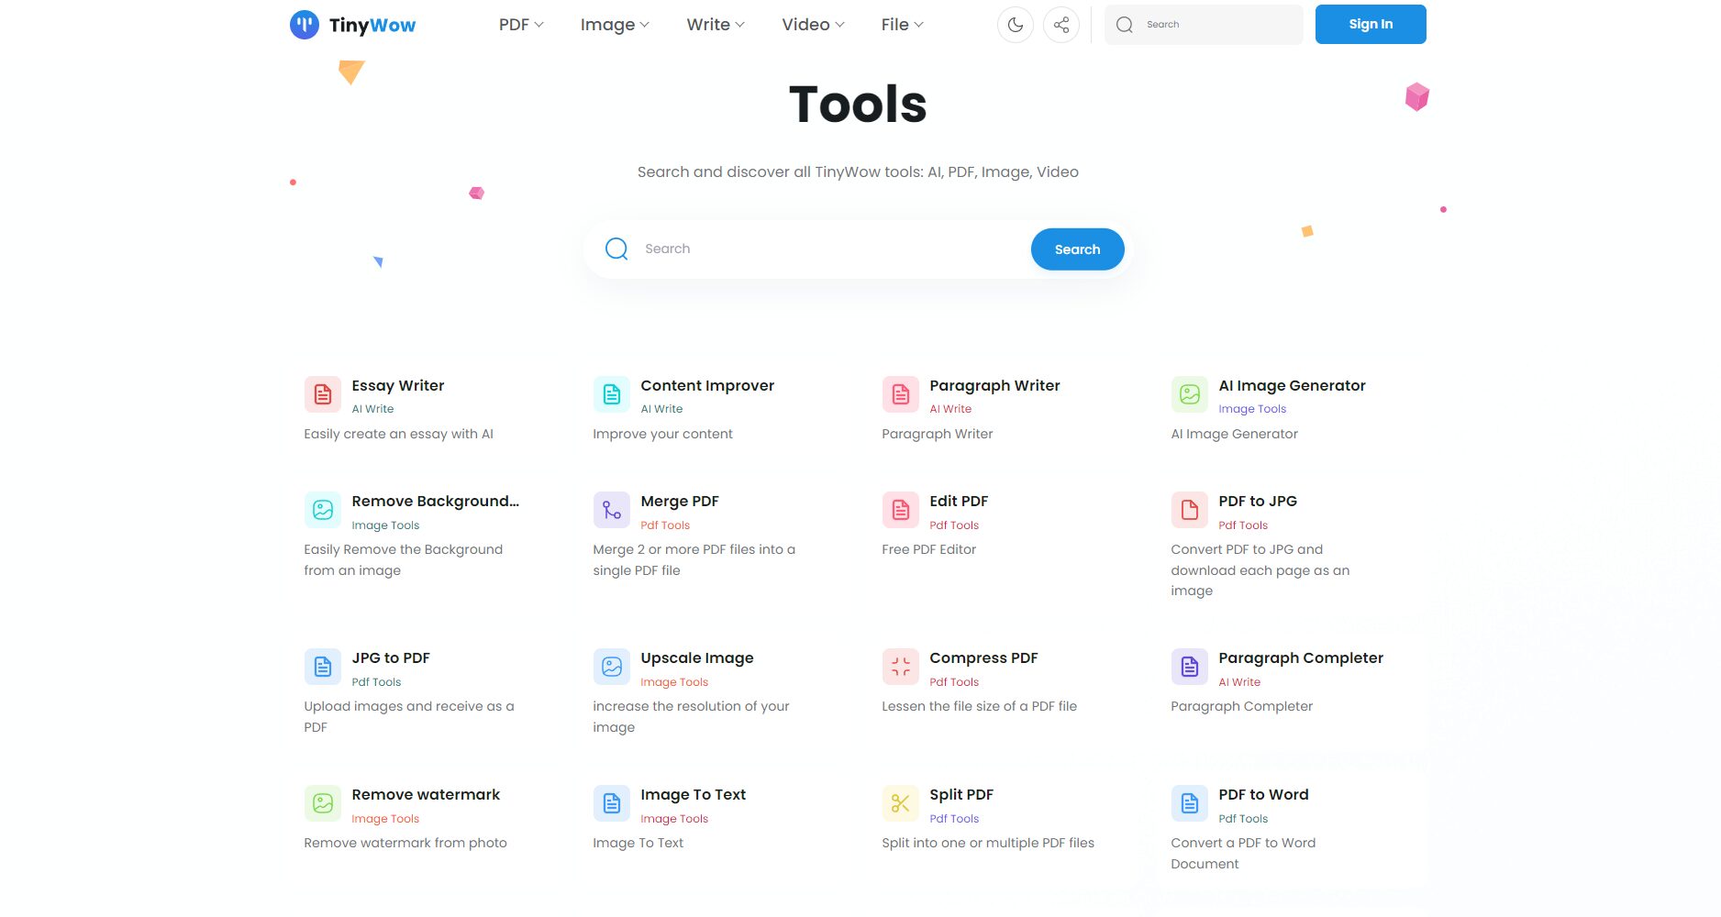This screenshot has height=917, width=1721.
Task: Click the share icon in header
Action: coord(1061,25)
